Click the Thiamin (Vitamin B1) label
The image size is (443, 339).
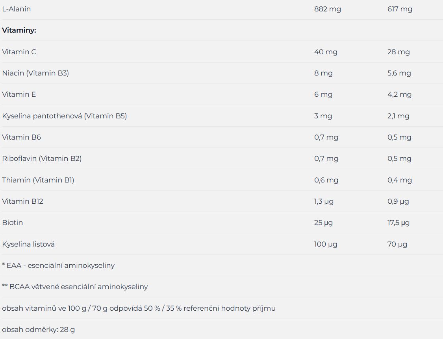tap(38, 180)
